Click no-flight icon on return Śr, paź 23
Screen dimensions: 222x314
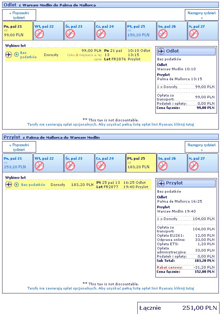(70, 166)
